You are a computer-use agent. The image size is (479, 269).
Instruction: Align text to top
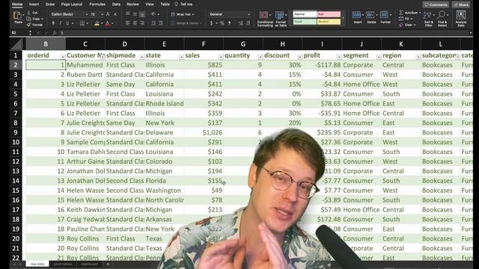point(128,14)
